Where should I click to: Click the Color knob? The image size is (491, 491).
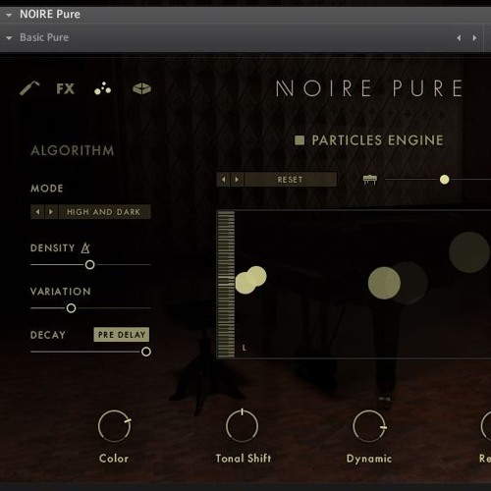click(x=114, y=426)
